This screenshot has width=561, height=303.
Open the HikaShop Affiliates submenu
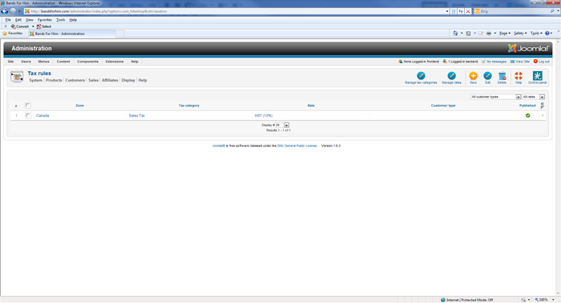coord(110,80)
